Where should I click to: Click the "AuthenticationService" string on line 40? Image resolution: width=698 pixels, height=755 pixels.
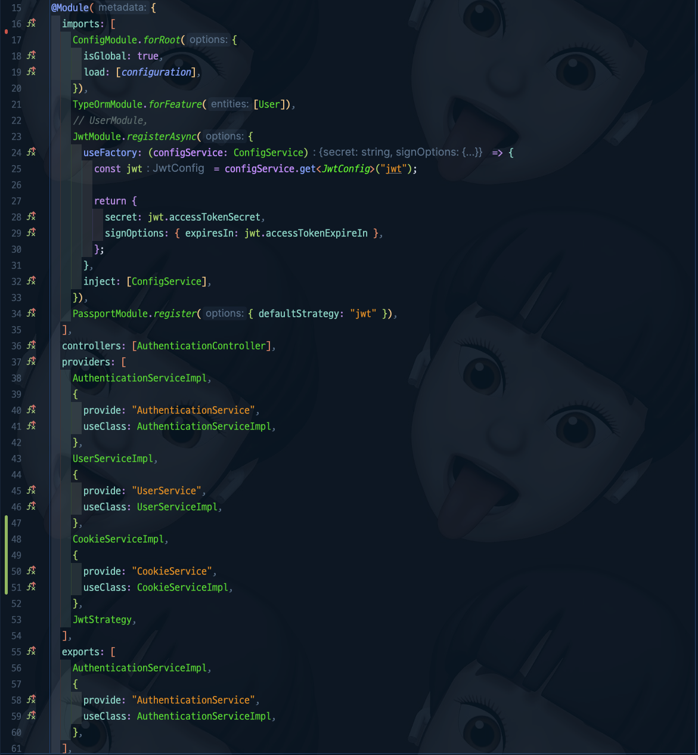click(194, 410)
